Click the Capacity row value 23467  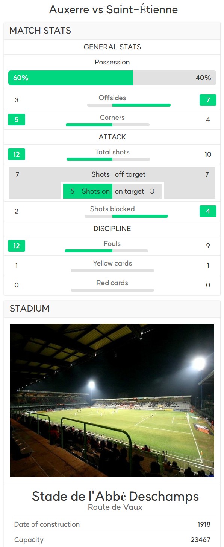pos(201,540)
